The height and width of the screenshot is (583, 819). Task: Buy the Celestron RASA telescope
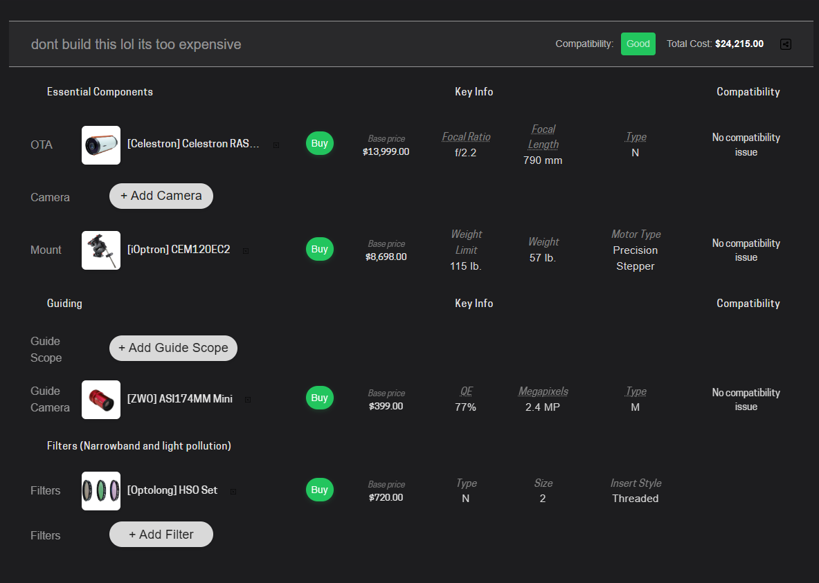[319, 143]
